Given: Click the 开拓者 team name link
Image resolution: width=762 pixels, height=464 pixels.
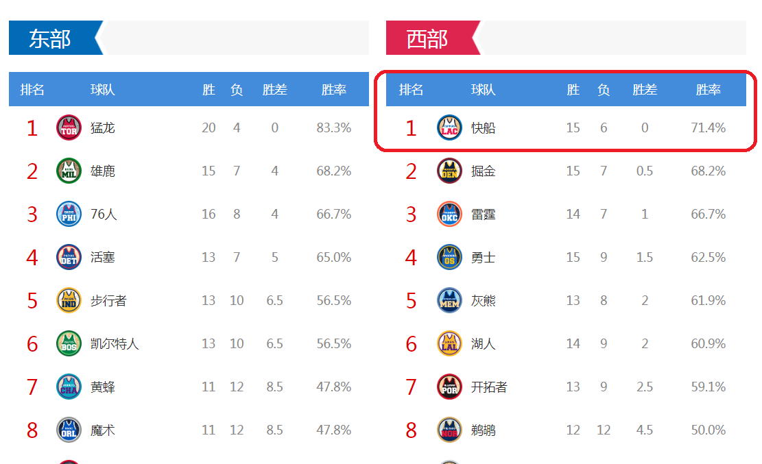Looking at the screenshot, I should coord(489,387).
